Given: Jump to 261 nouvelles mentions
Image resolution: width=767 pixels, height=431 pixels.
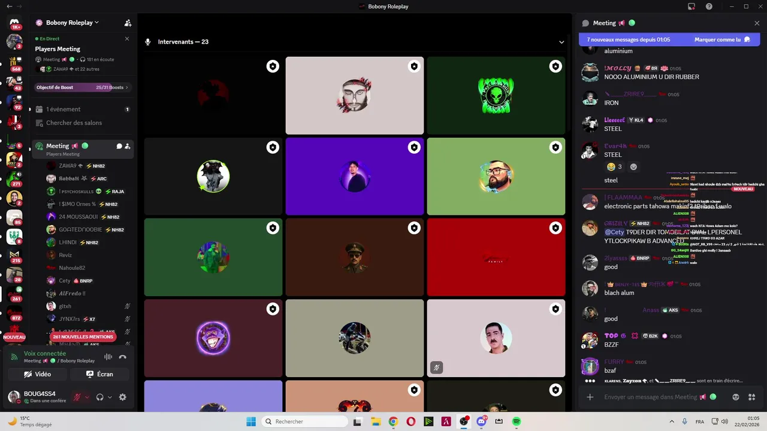Looking at the screenshot, I should coord(83,336).
